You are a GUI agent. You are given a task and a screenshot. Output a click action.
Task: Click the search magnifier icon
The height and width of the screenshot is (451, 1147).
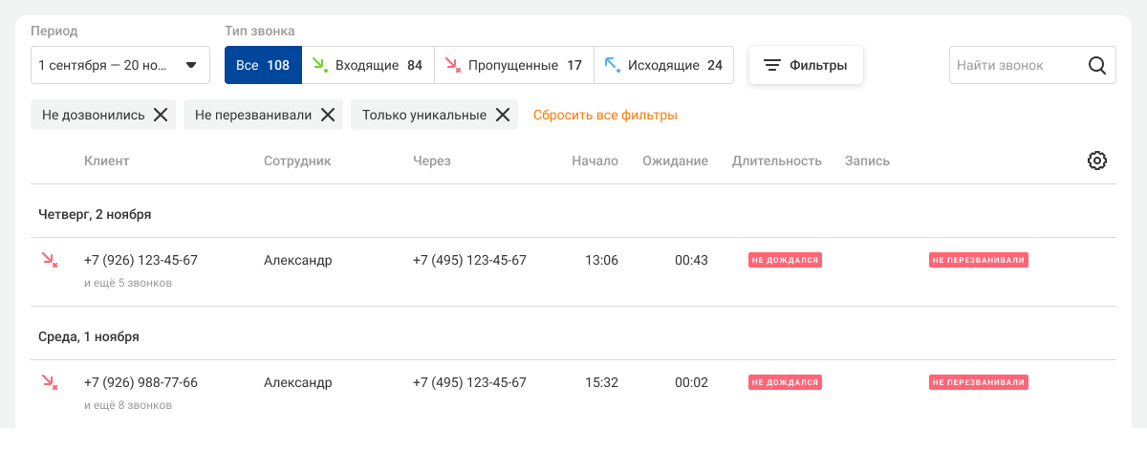click(x=1097, y=66)
